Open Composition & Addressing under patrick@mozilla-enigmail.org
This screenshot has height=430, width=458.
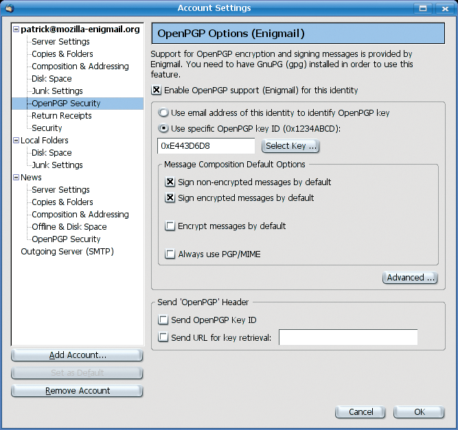tap(80, 67)
